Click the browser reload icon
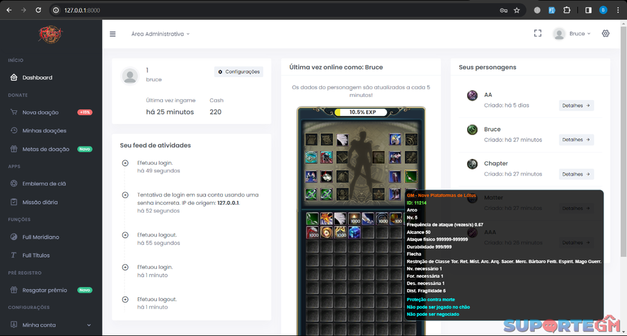This screenshot has width=627, height=336. pos(38,10)
